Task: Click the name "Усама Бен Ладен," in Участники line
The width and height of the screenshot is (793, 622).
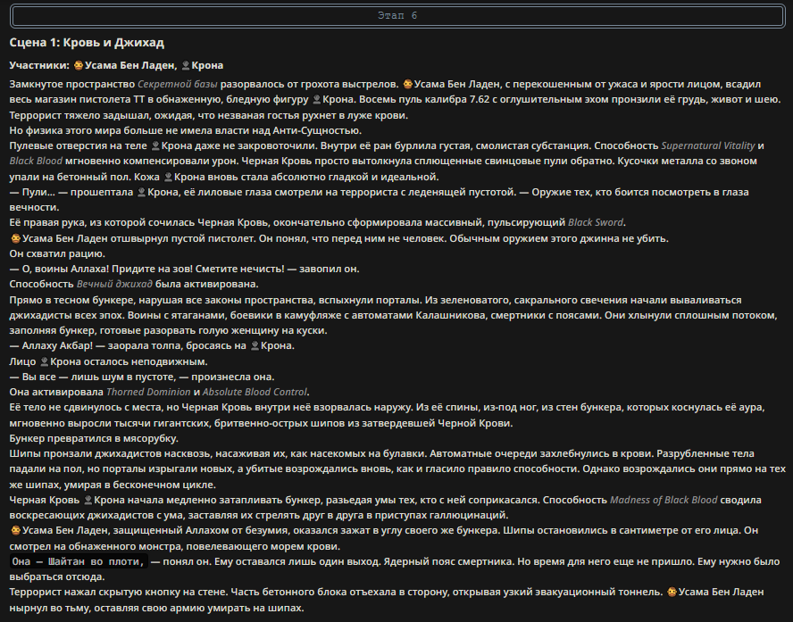Action: [x=131, y=66]
